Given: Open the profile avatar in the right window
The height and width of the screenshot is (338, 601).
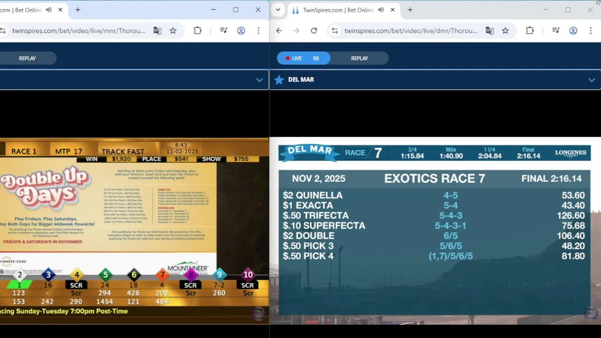Looking at the screenshot, I should (573, 31).
